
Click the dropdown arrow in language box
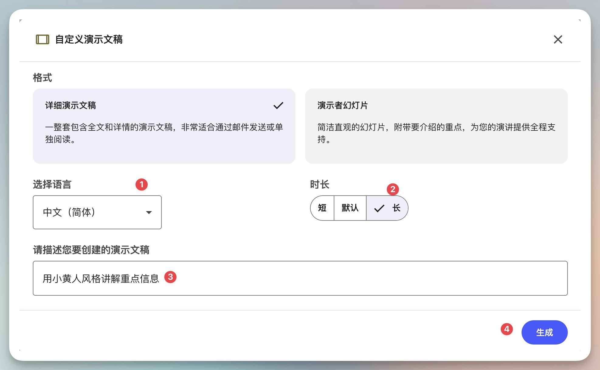point(149,212)
